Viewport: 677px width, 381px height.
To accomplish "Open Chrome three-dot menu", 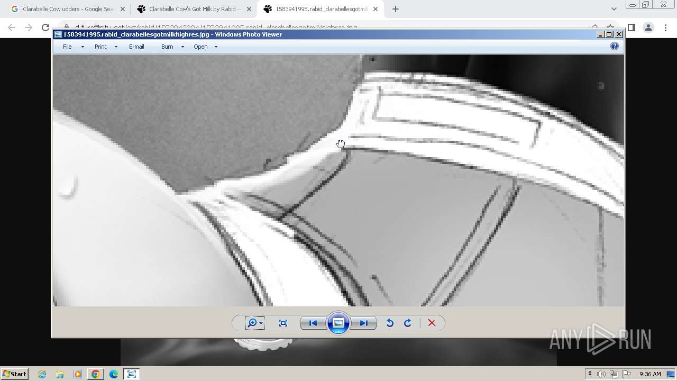I will [x=665, y=28].
